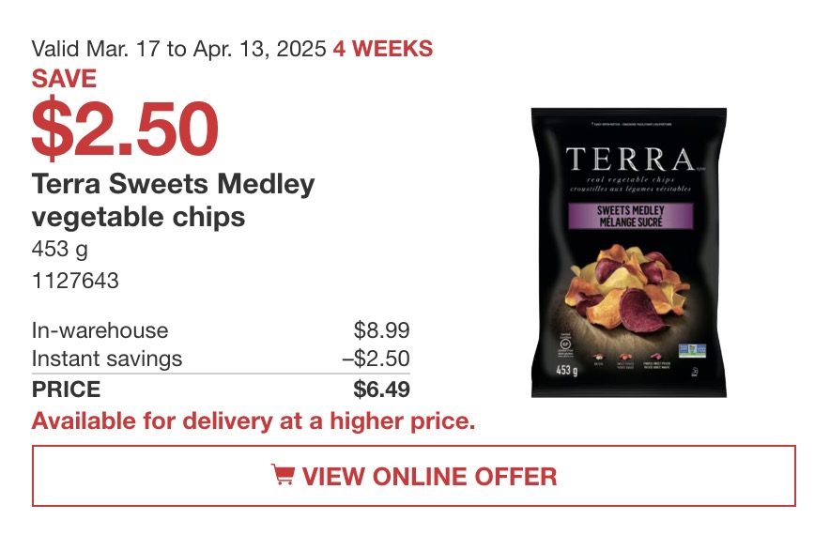Click the purple Sweets Medley banner on bag
This screenshot has width=830, height=535.
coord(630,216)
